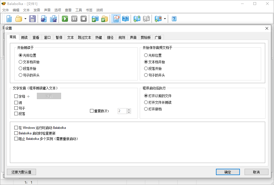This screenshot has height=185, width=274.
Task: Enable 打开文件并朗读 startup option
Action: [146, 102]
